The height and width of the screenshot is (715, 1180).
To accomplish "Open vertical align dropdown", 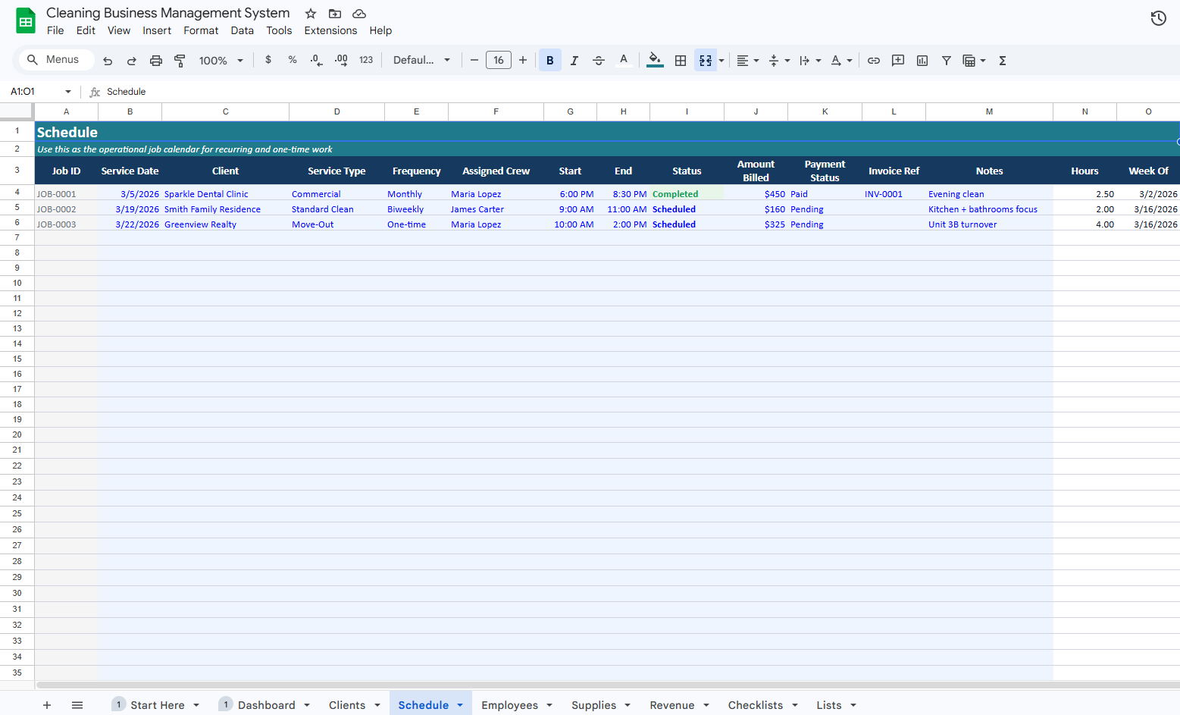I will [x=779, y=61].
